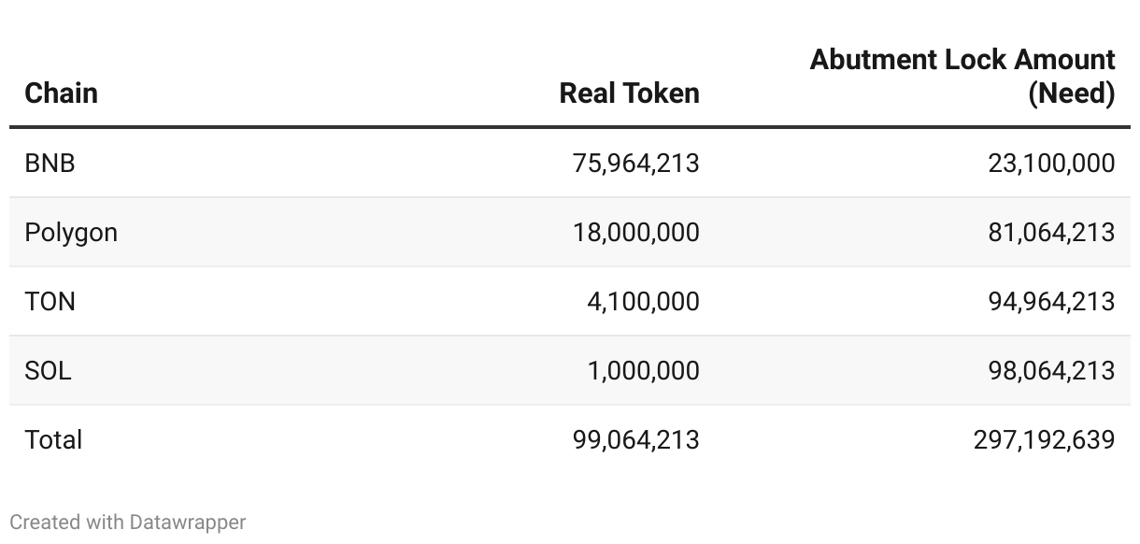Select the SOL chain cell
Viewport: 1140px width, 544px height.
click(x=48, y=371)
